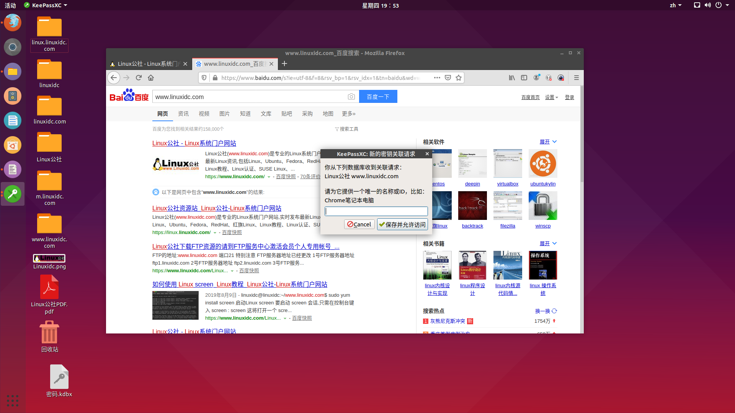Click the name/ID input field in dialog
This screenshot has height=413, width=735.
[x=376, y=211]
